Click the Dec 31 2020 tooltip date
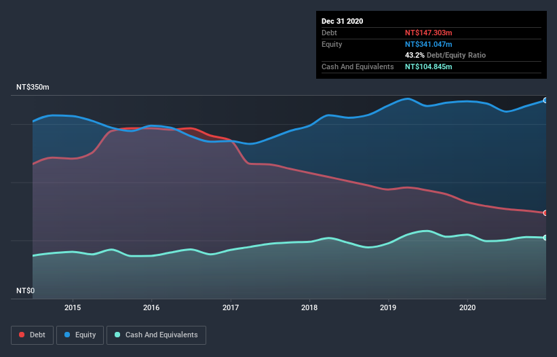 tap(342, 21)
